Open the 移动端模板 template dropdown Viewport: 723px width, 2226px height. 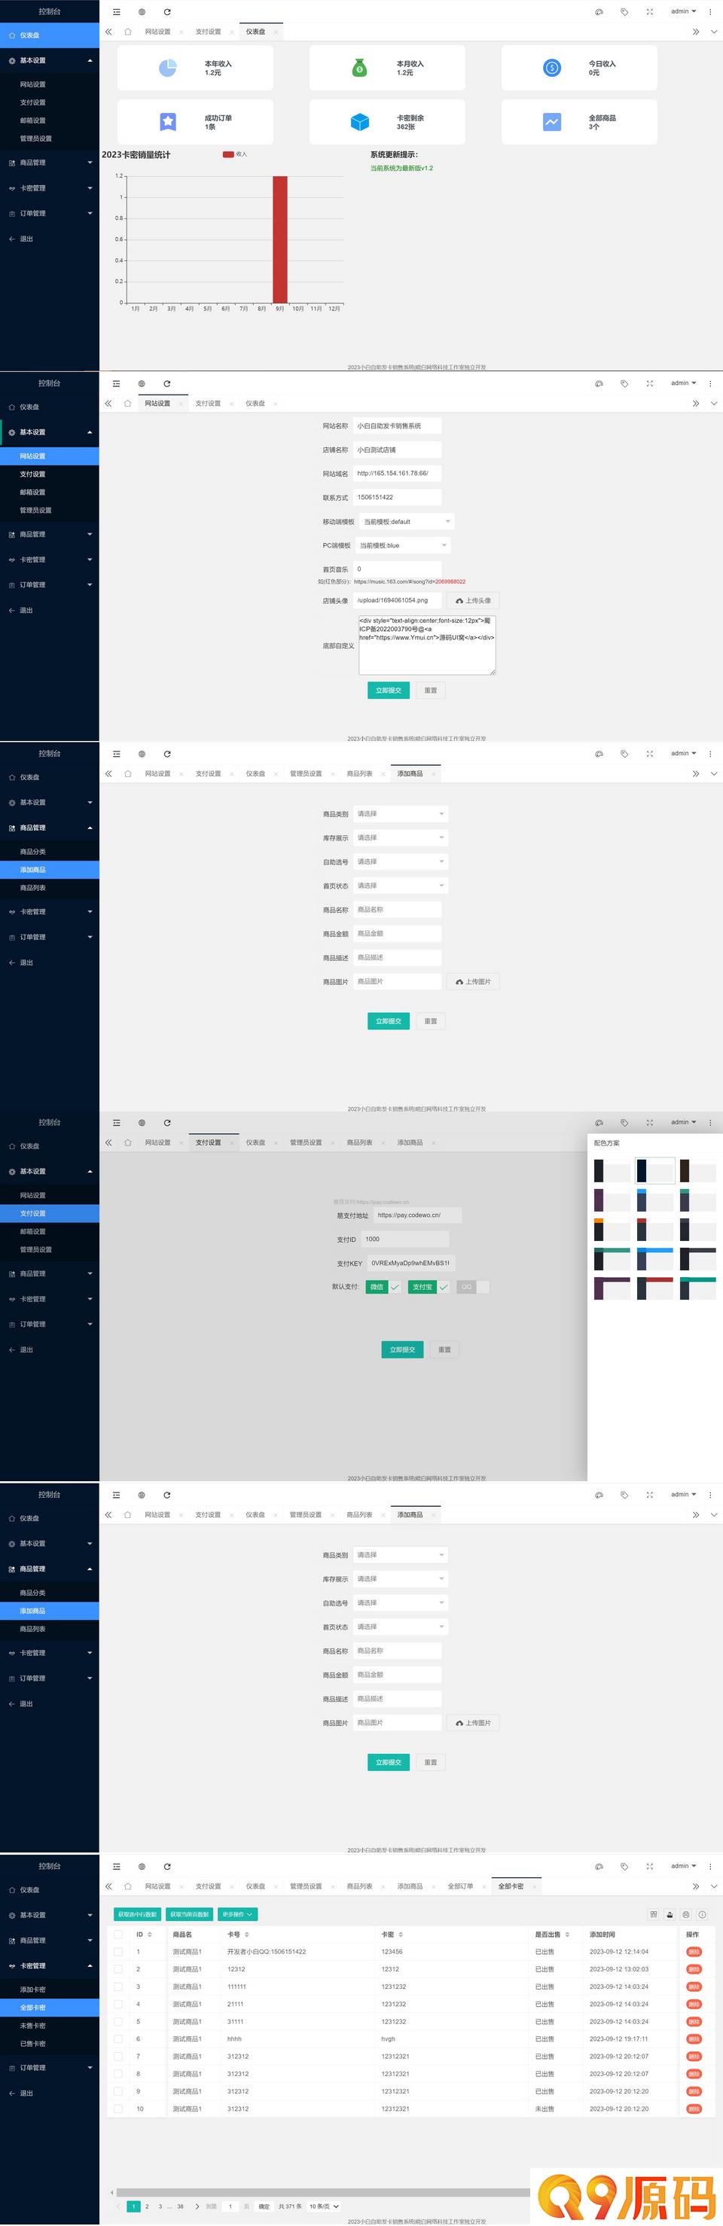click(x=406, y=521)
